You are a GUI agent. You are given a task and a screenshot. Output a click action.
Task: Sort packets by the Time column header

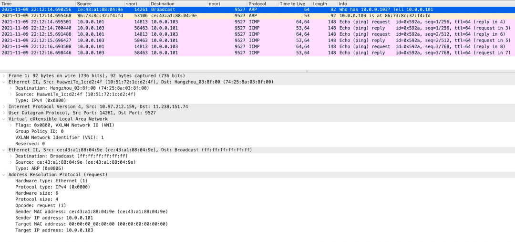tap(38, 4)
